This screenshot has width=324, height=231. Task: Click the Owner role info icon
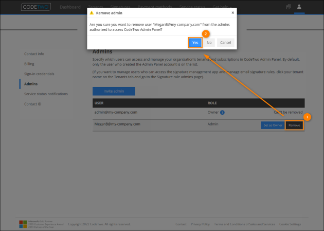click(222, 112)
